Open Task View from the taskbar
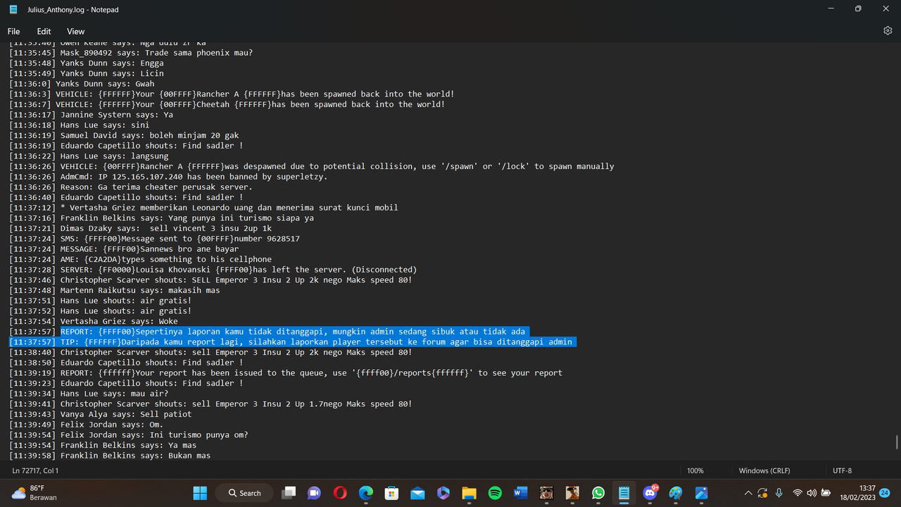The width and height of the screenshot is (901, 507). 289,493
